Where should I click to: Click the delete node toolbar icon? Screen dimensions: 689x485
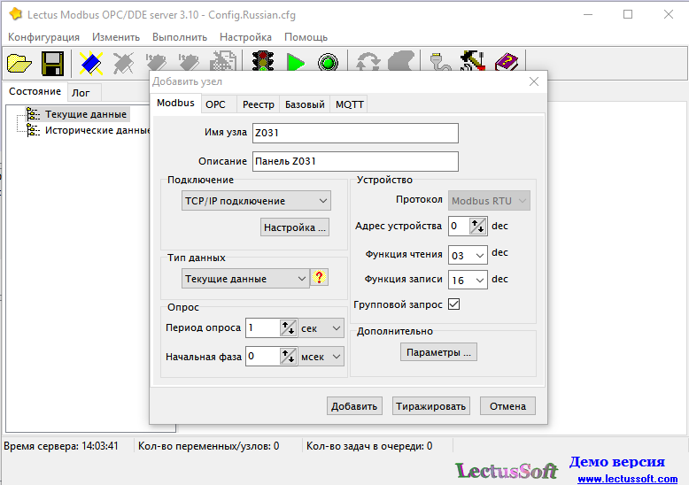tap(123, 63)
